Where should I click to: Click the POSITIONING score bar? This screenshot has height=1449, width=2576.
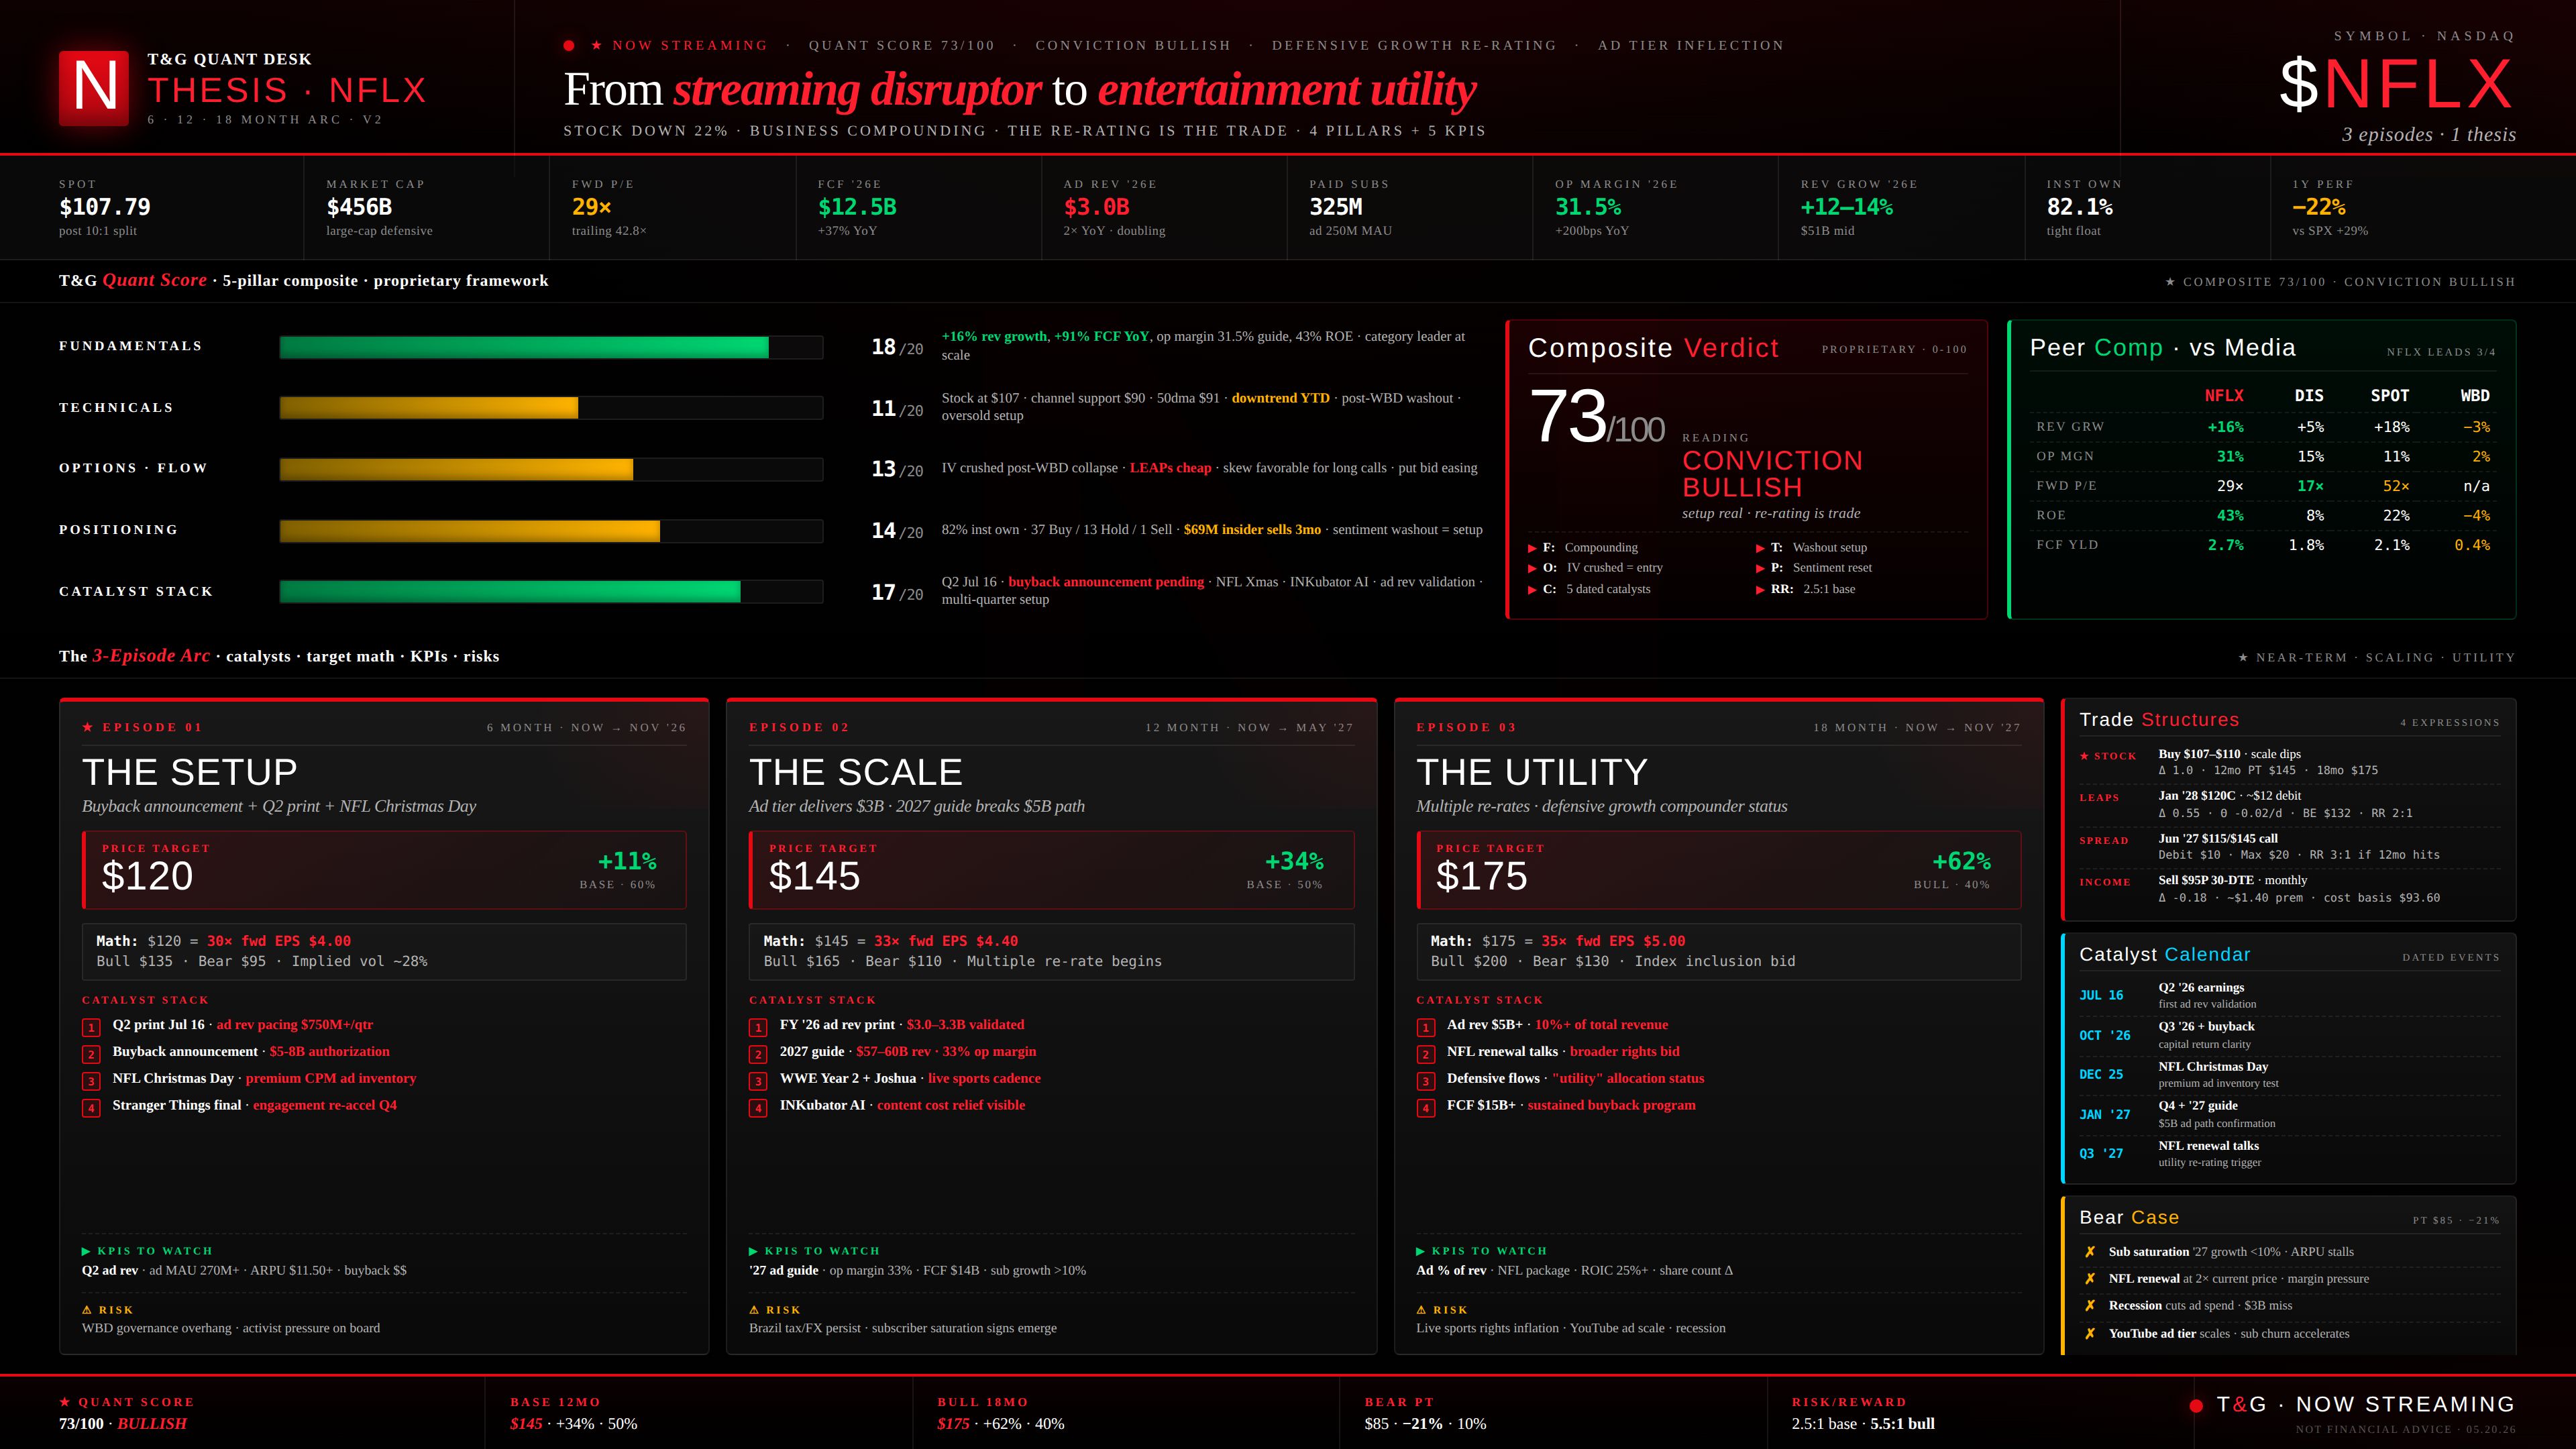(551, 531)
